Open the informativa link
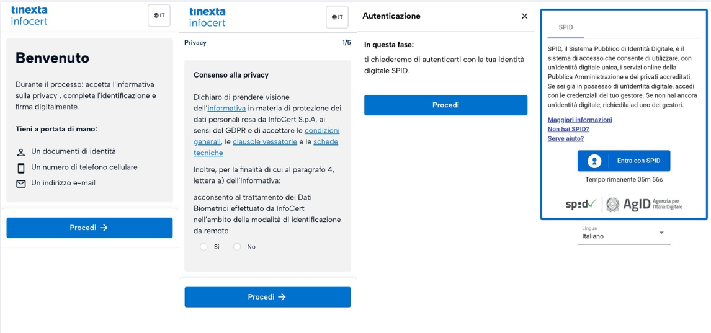 click(x=226, y=109)
